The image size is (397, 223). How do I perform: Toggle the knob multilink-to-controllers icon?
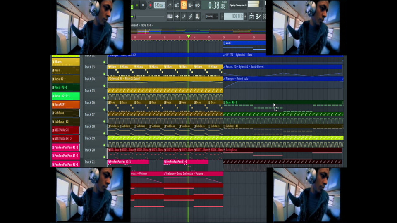[197, 17]
